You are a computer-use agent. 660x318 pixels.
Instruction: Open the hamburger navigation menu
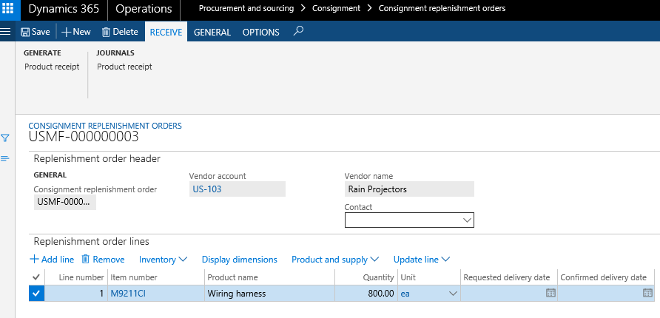(x=7, y=32)
